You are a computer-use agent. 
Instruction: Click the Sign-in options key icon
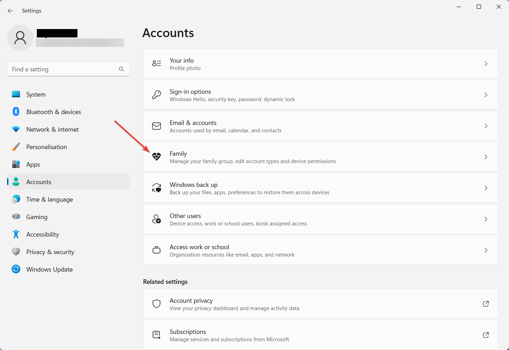point(156,94)
